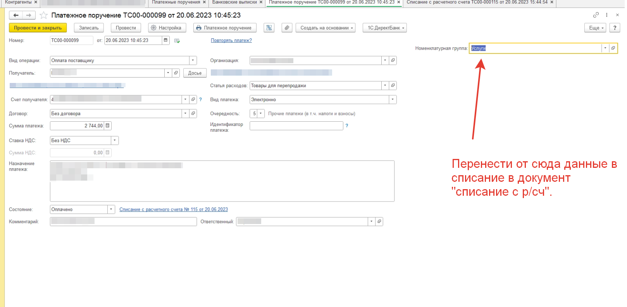Open document postings report icon

[269, 28]
